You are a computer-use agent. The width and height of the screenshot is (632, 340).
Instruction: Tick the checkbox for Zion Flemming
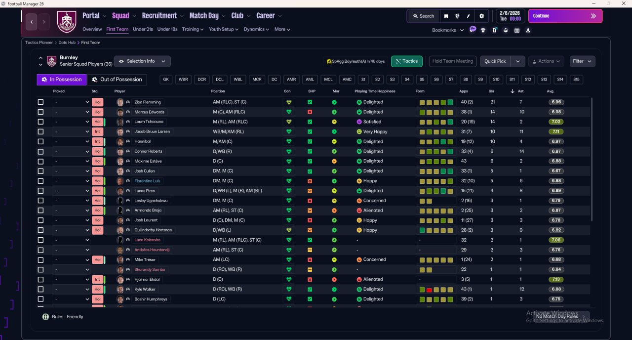click(x=40, y=102)
